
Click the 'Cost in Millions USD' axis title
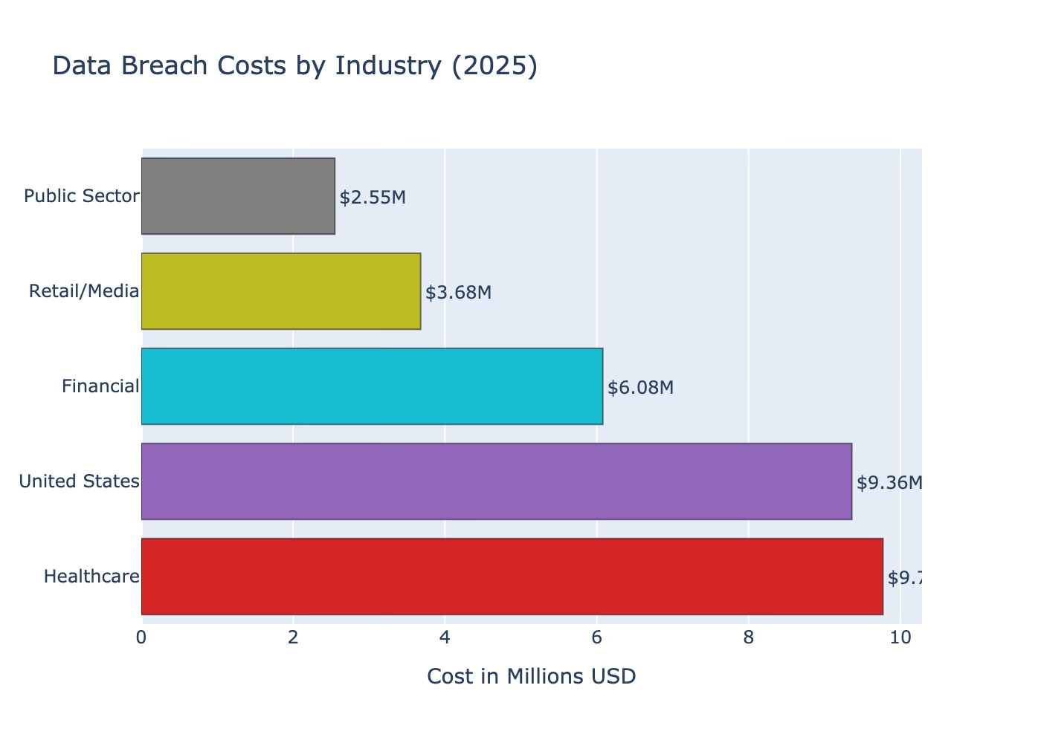click(531, 677)
